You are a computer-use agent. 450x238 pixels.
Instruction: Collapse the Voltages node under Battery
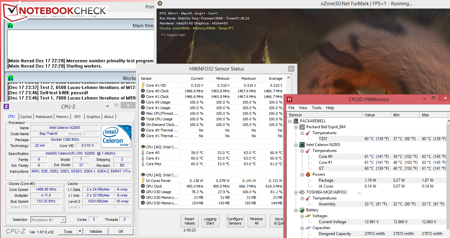point(302,216)
